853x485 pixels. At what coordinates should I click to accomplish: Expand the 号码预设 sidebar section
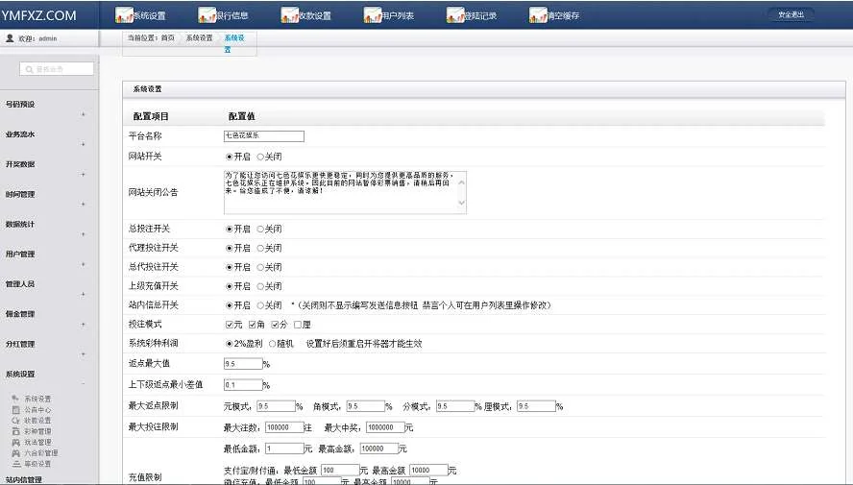[x=83, y=115]
